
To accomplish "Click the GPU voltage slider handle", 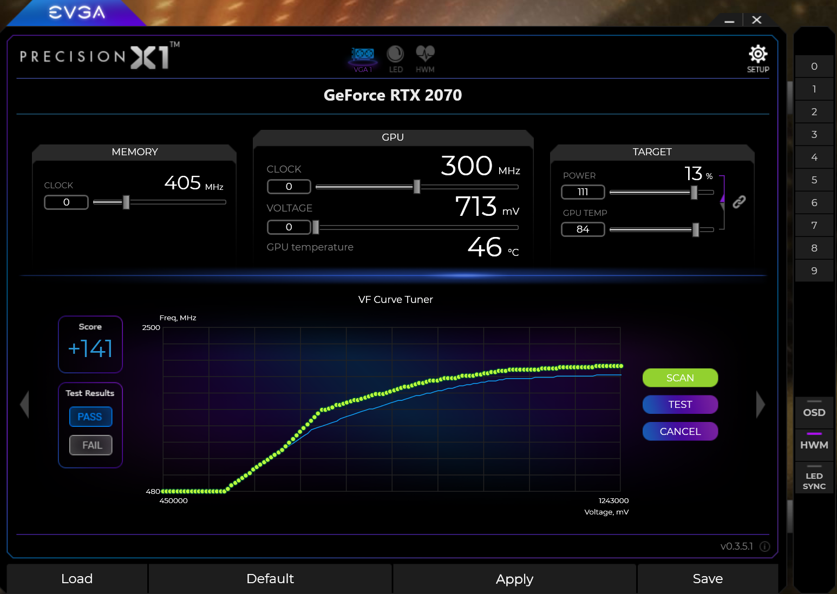I will point(316,227).
